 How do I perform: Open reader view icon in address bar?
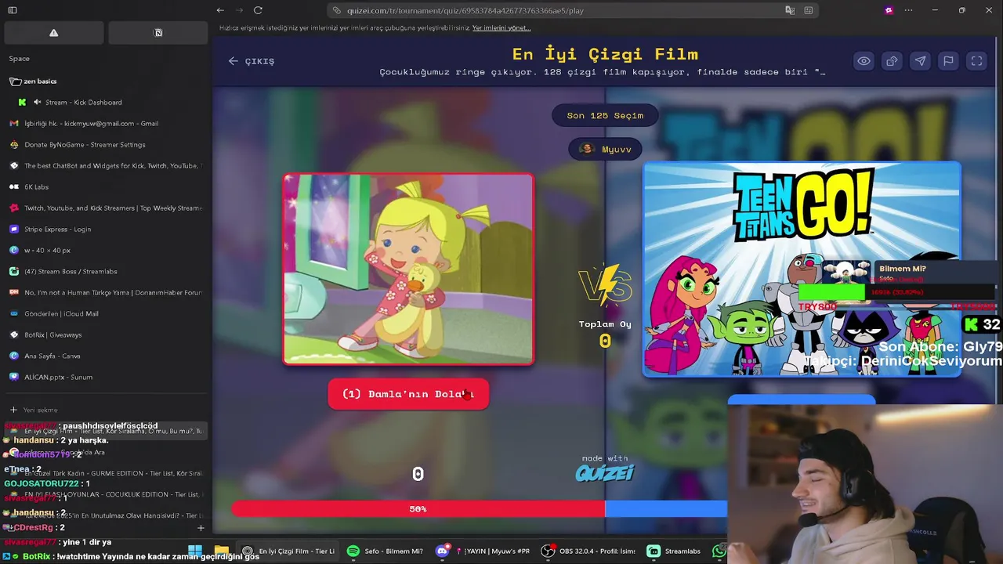[809, 10]
